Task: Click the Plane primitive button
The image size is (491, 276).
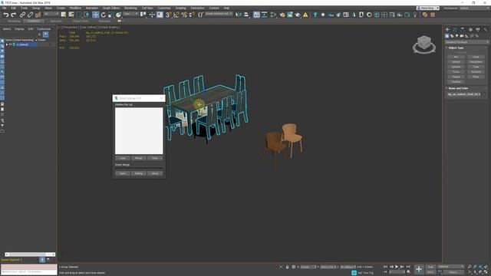Action: click(x=476, y=77)
